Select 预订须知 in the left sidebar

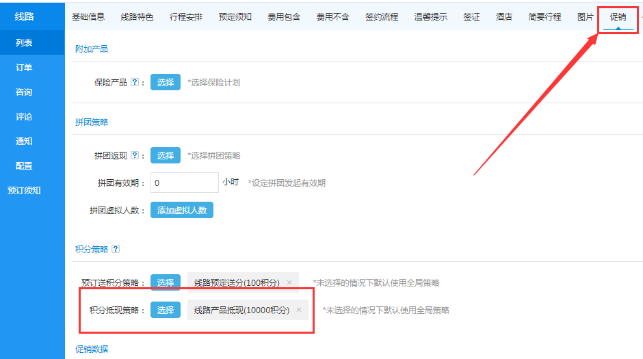click(24, 191)
